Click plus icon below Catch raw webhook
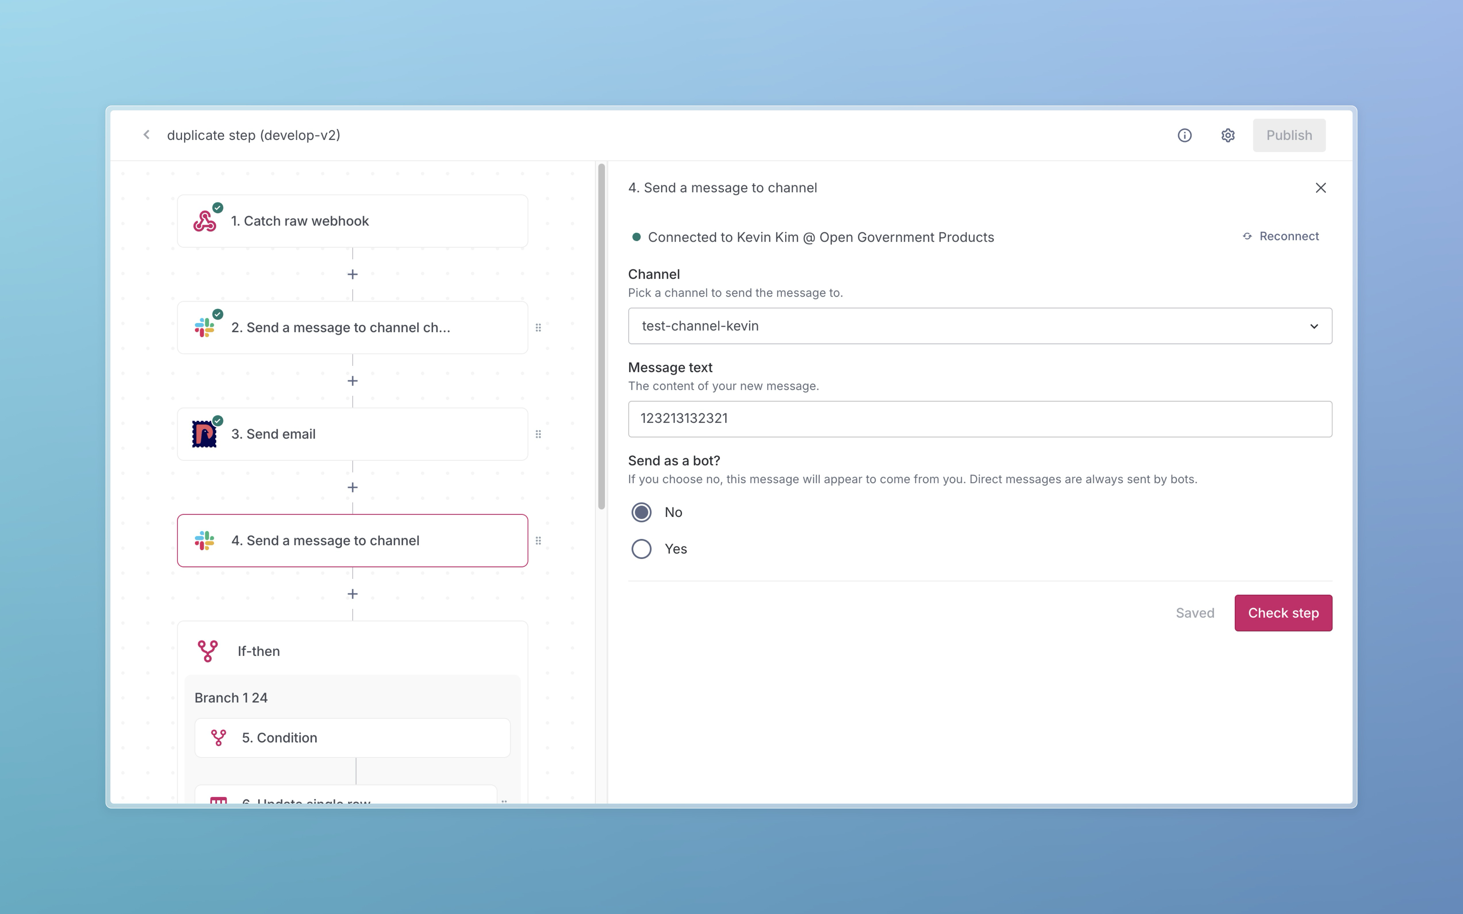This screenshot has height=914, width=1463. coord(353,274)
